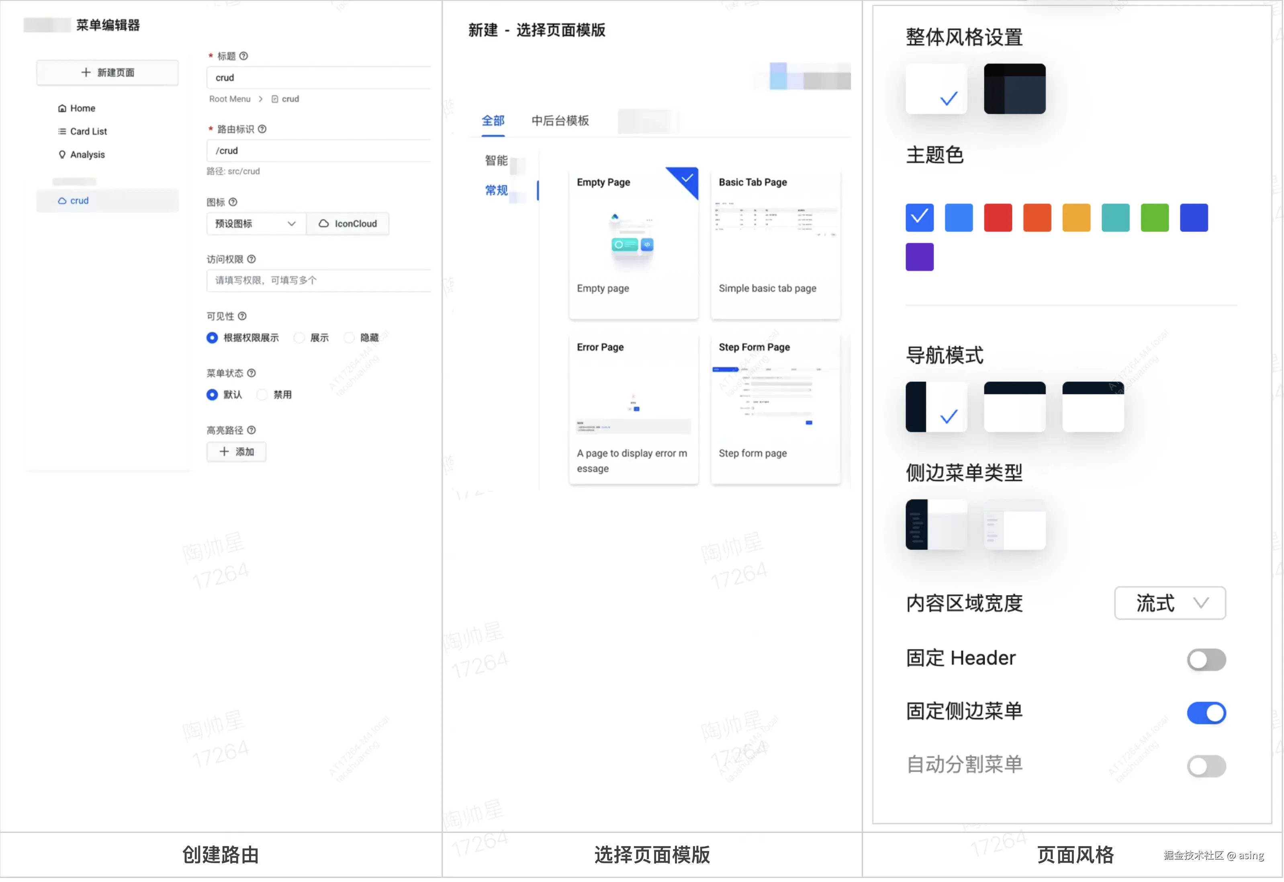Select the 全部 template tab
1284x882 pixels.
(493, 121)
